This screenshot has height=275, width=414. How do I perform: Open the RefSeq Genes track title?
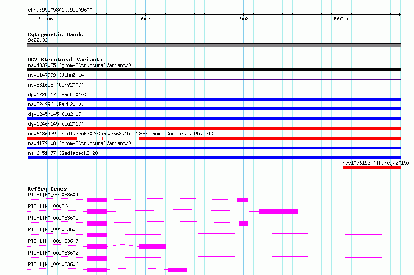coord(47,189)
